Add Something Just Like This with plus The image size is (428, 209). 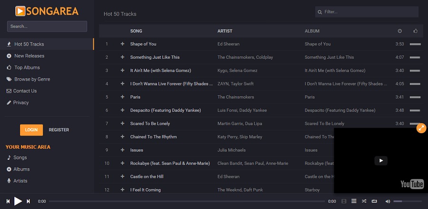click(122, 57)
